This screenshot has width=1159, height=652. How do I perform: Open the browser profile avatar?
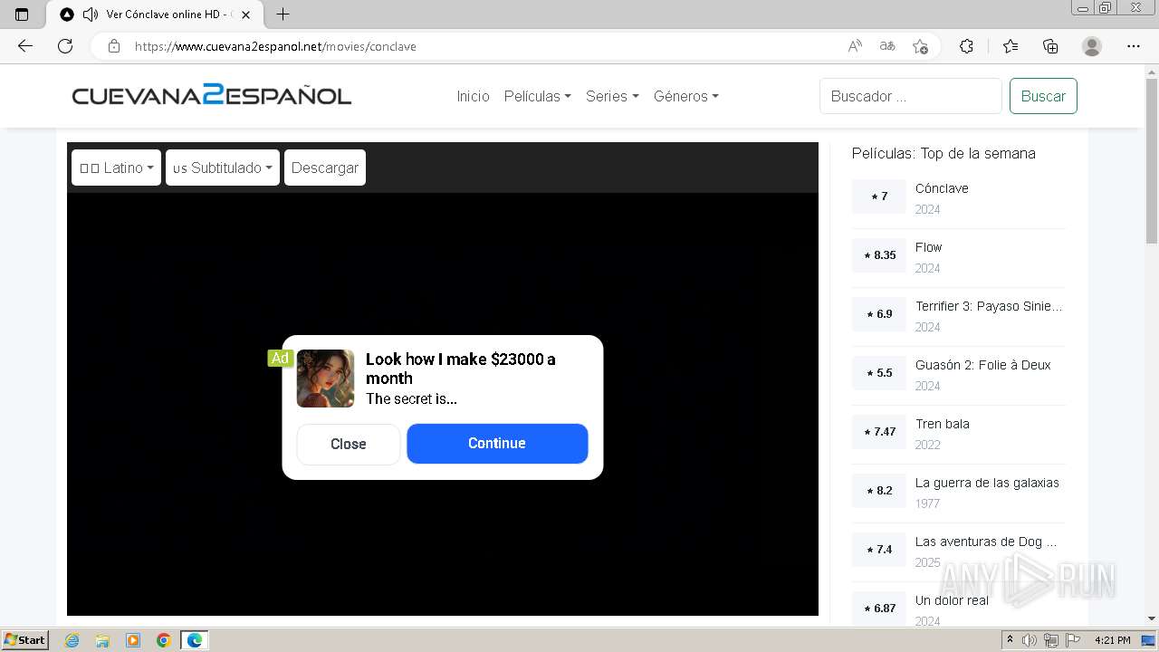coord(1092,46)
